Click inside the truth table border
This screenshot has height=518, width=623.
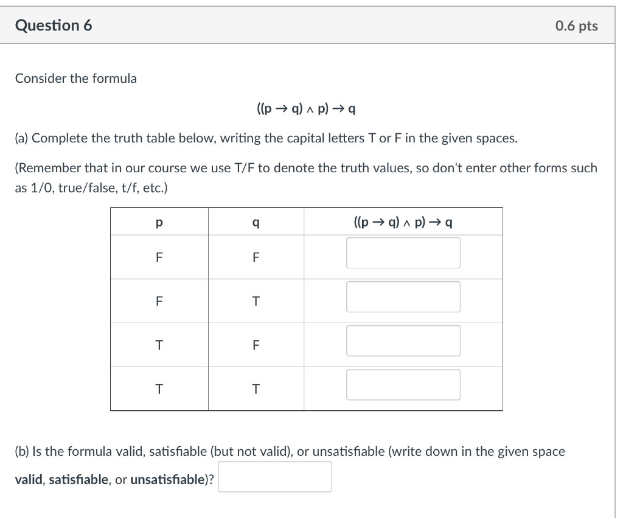[x=306, y=309]
